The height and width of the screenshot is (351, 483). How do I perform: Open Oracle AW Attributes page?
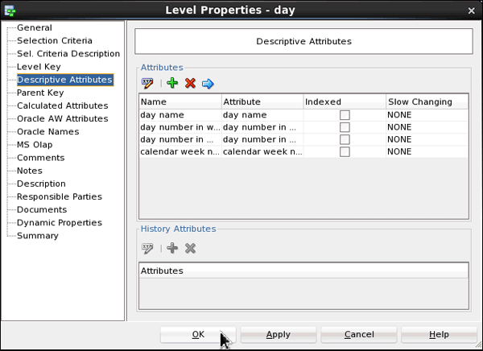[x=63, y=118]
